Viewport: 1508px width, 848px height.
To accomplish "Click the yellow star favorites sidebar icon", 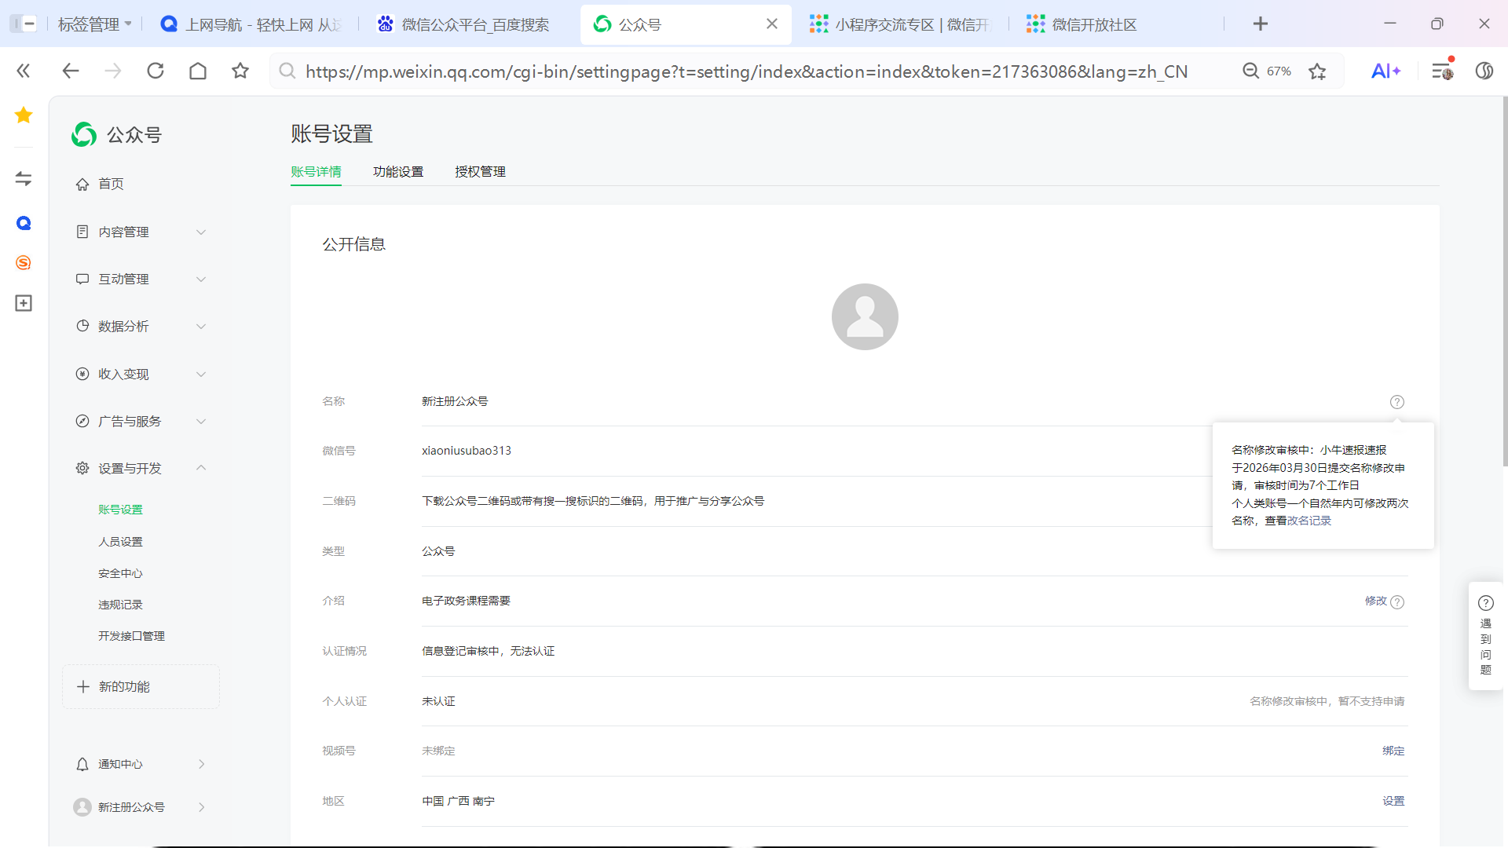I will pyautogui.click(x=24, y=115).
